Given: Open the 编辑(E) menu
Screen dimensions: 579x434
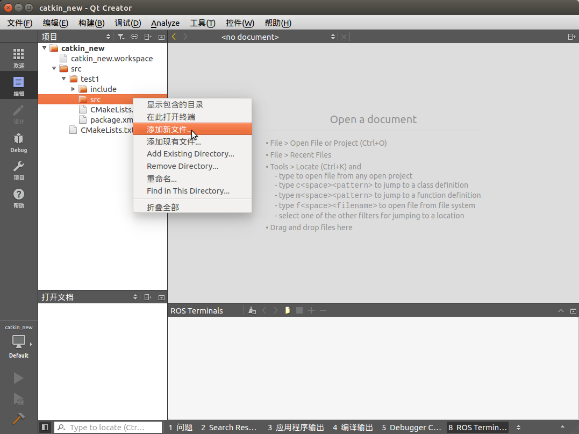Looking at the screenshot, I should pyautogui.click(x=55, y=23).
